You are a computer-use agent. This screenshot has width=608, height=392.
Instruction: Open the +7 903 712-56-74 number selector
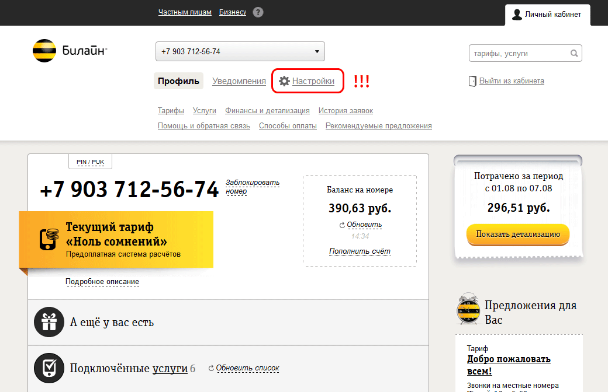pos(240,51)
